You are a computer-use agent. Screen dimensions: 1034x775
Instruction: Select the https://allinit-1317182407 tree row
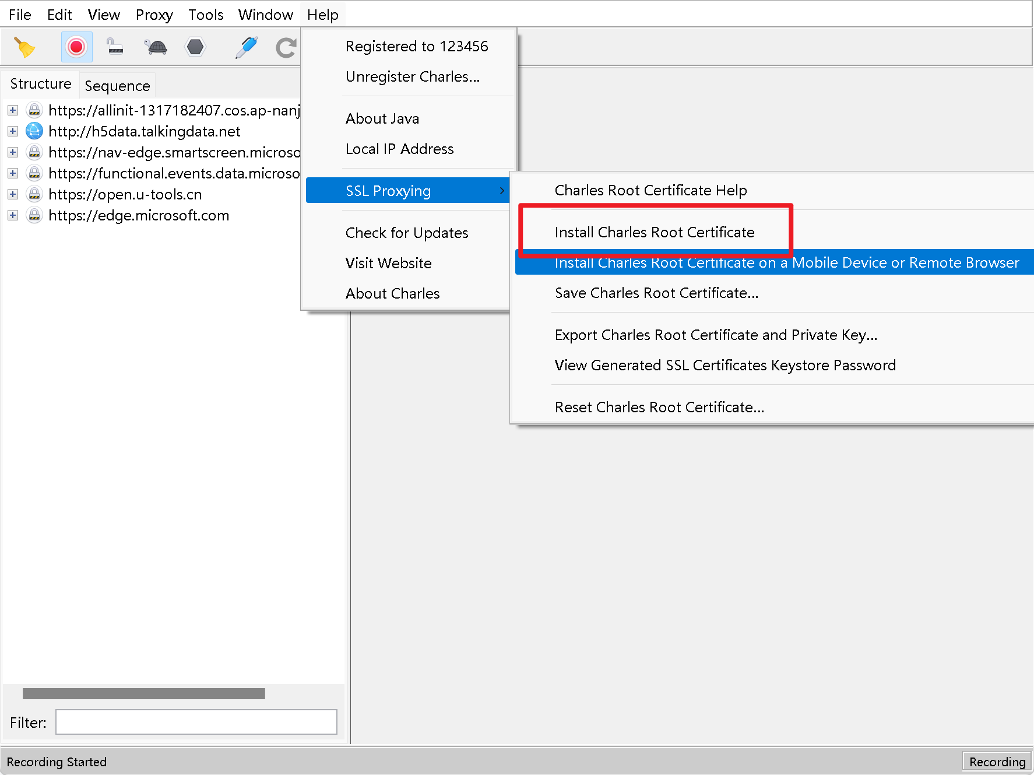click(174, 110)
